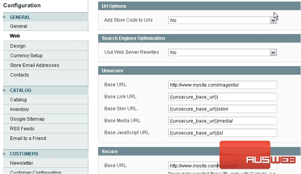301x174 pixels.
Task: Click the Base JavaScript URL label
Action: click(x=127, y=133)
